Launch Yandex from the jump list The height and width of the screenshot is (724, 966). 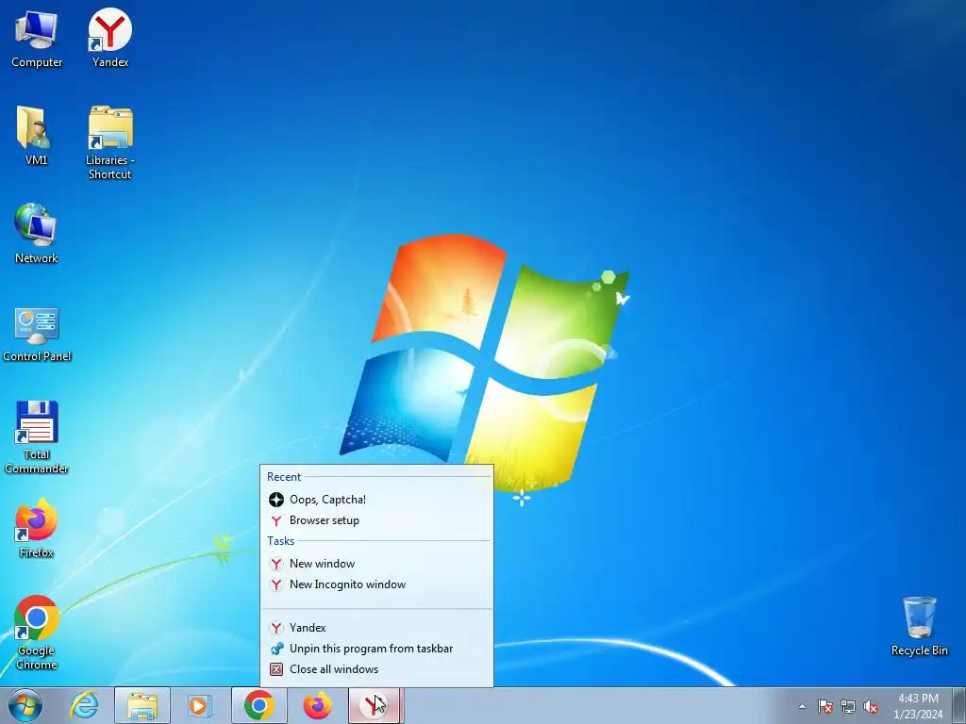click(376, 627)
